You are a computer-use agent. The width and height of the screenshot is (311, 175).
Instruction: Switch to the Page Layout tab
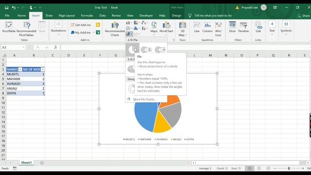(67, 16)
